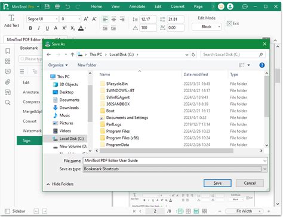The image size is (283, 217).
Task: Toggle bold formatting
Action: coord(30,28)
